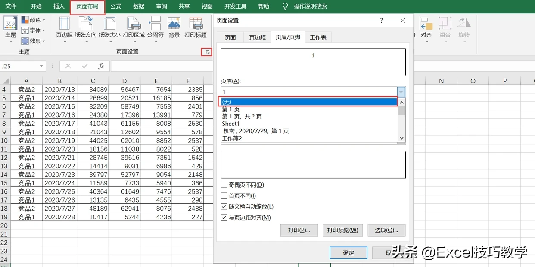Switch to the 页面 dialog tab

[x=230, y=37]
